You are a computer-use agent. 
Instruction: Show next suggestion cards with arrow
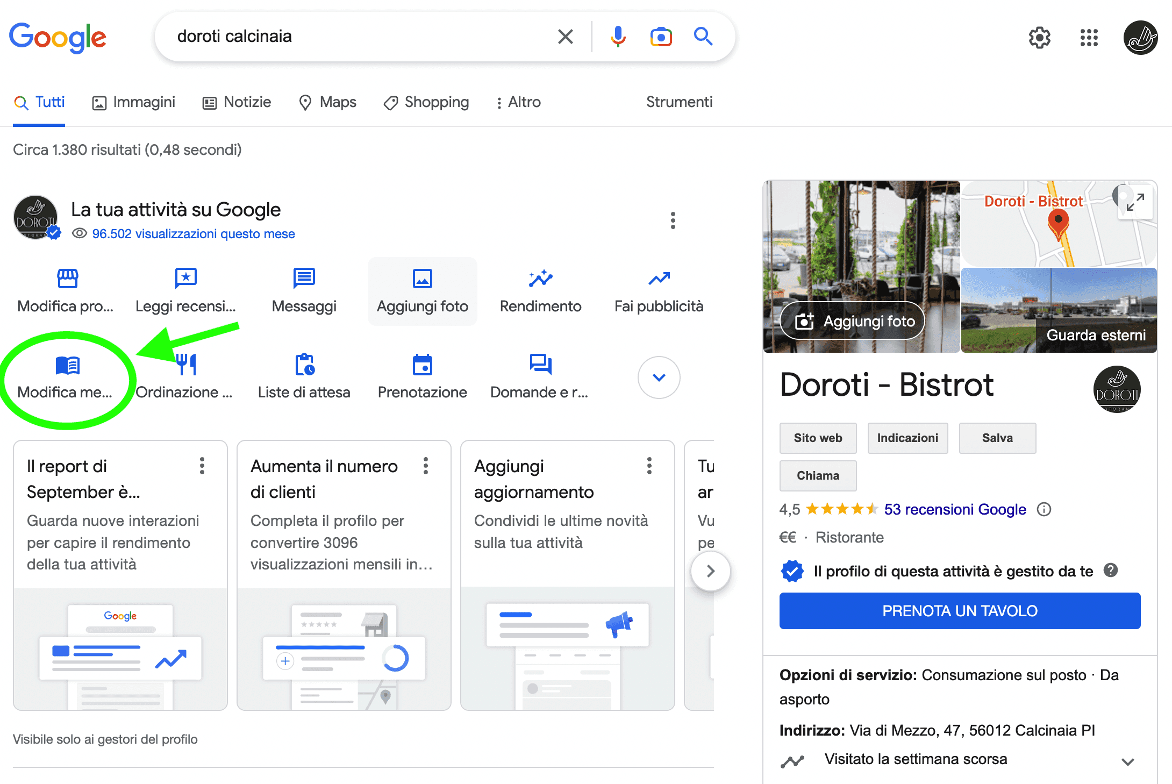click(711, 571)
